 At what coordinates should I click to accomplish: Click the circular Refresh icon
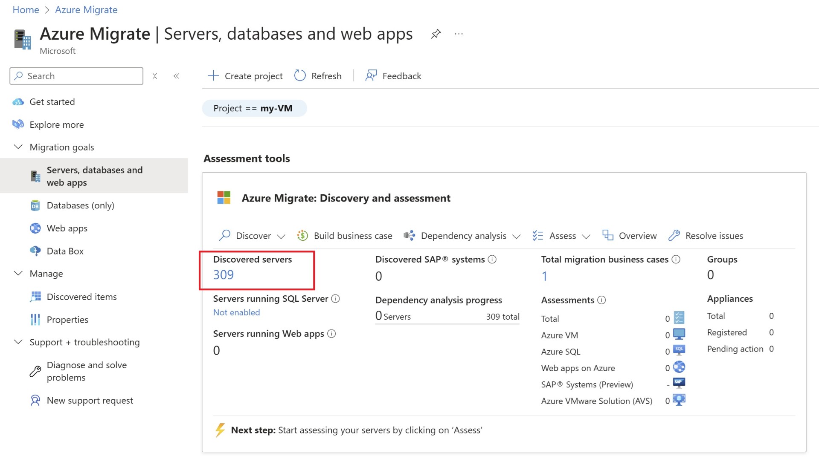tap(300, 75)
